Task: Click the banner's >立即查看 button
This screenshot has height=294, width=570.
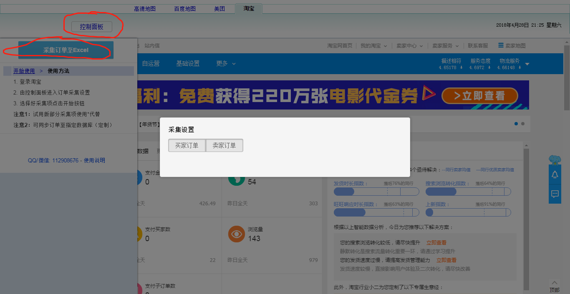Action: point(480,96)
